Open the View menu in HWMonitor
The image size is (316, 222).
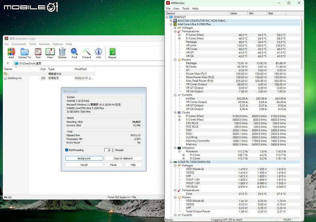click(176, 9)
